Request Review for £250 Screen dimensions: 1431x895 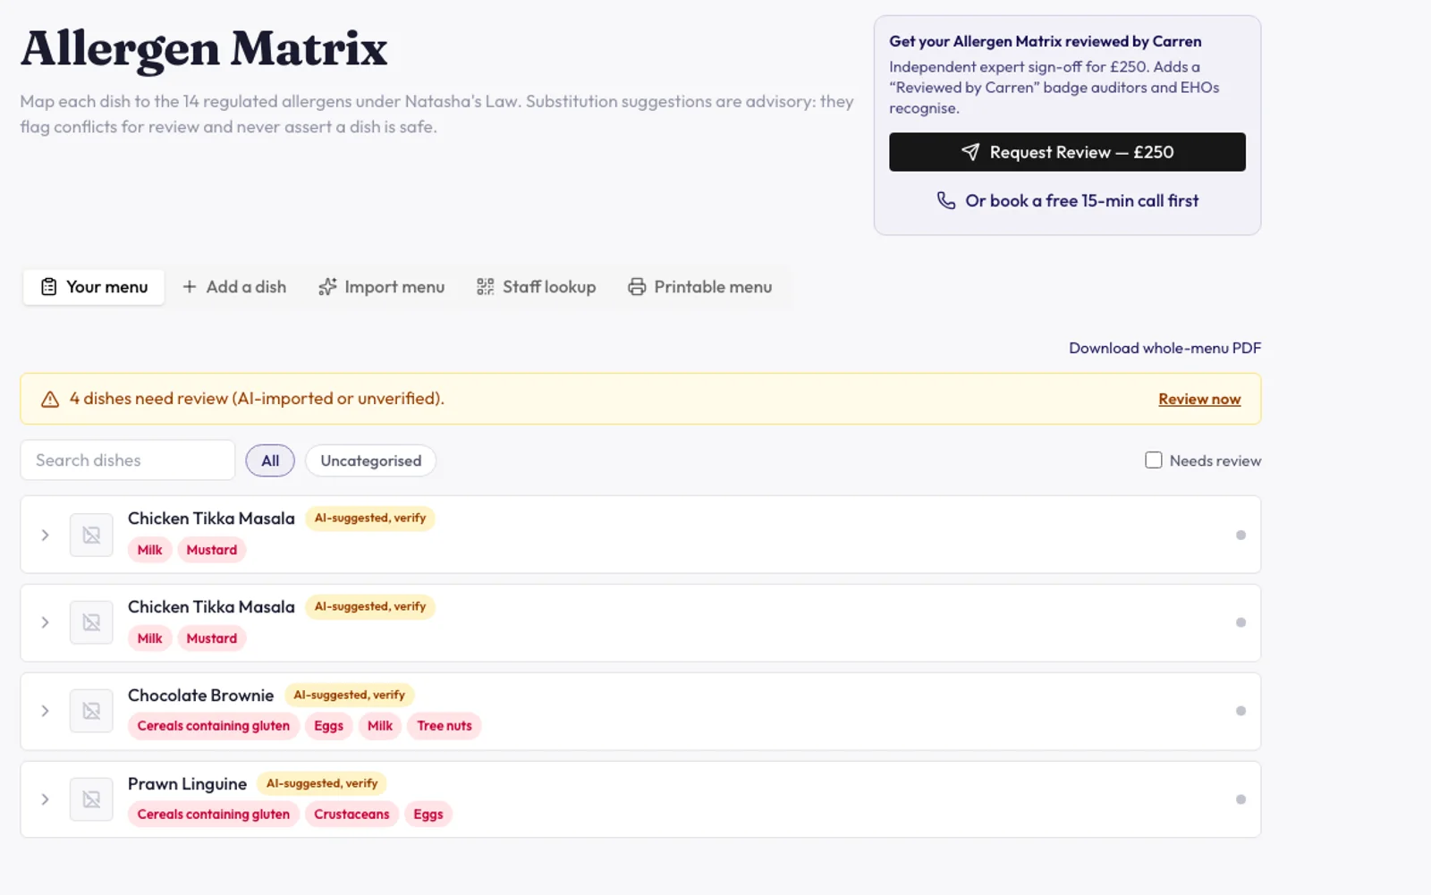click(x=1067, y=152)
